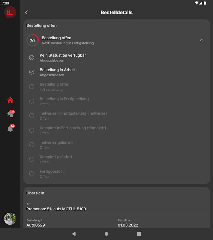Collapse the Bestellung offen status list chevron
The image size is (213, 240).
coord(202,40)
